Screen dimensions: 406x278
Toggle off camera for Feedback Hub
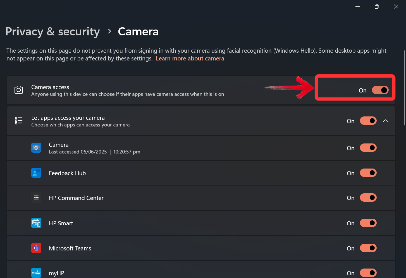pyautogui.click(x=368, y=173)
